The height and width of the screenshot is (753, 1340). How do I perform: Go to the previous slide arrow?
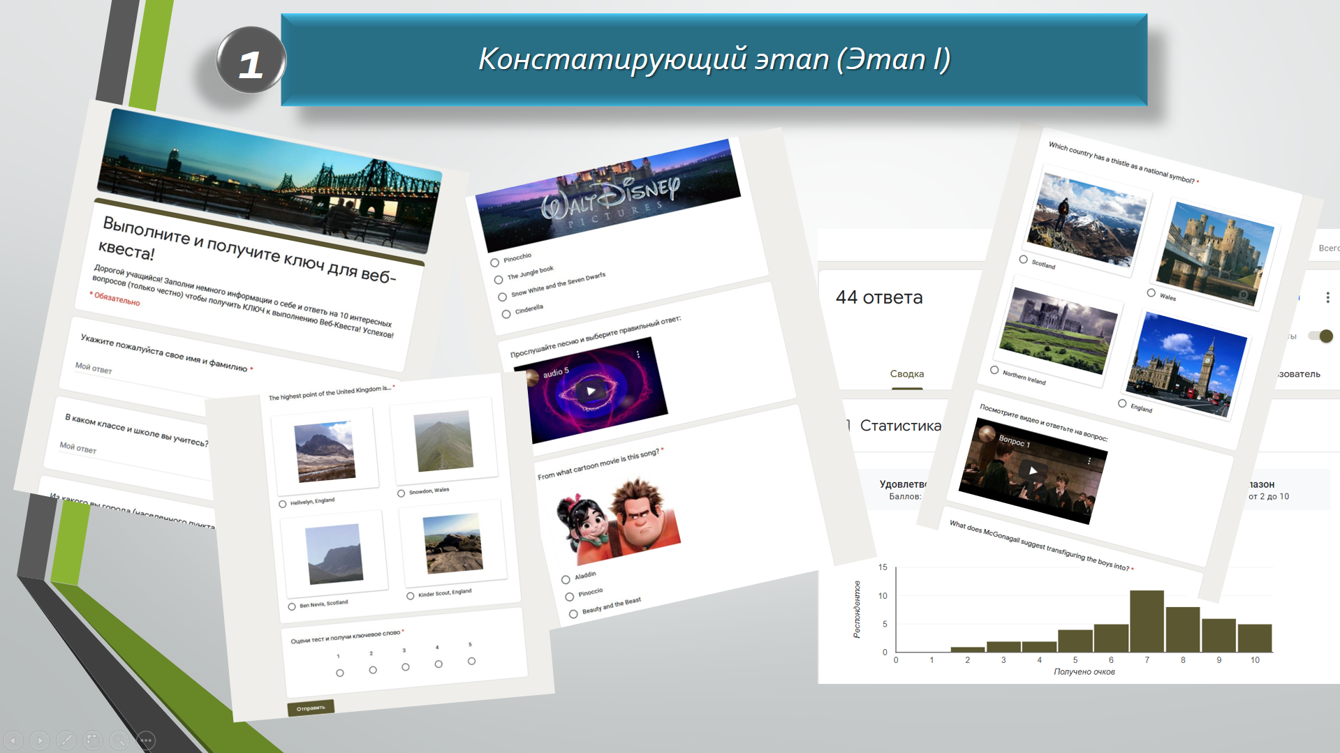coord(13,740)
